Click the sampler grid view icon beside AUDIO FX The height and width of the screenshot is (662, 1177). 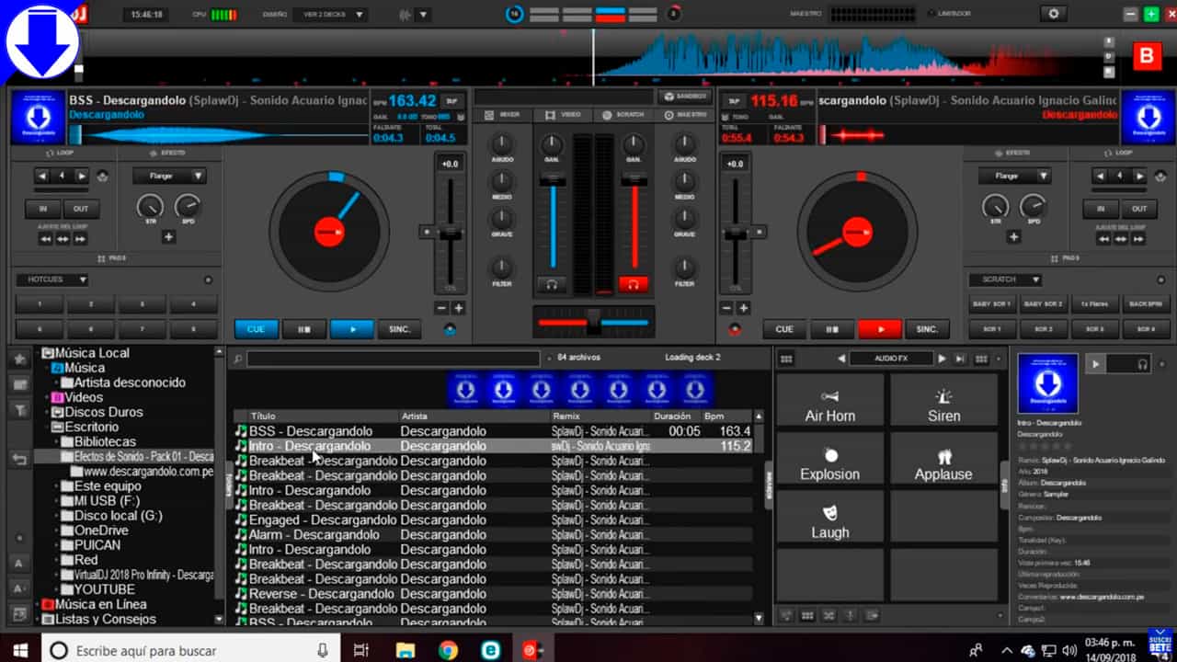[x=787, y=359]
